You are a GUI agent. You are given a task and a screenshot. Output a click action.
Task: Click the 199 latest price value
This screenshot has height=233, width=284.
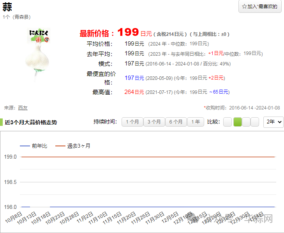tap(128, 32)
